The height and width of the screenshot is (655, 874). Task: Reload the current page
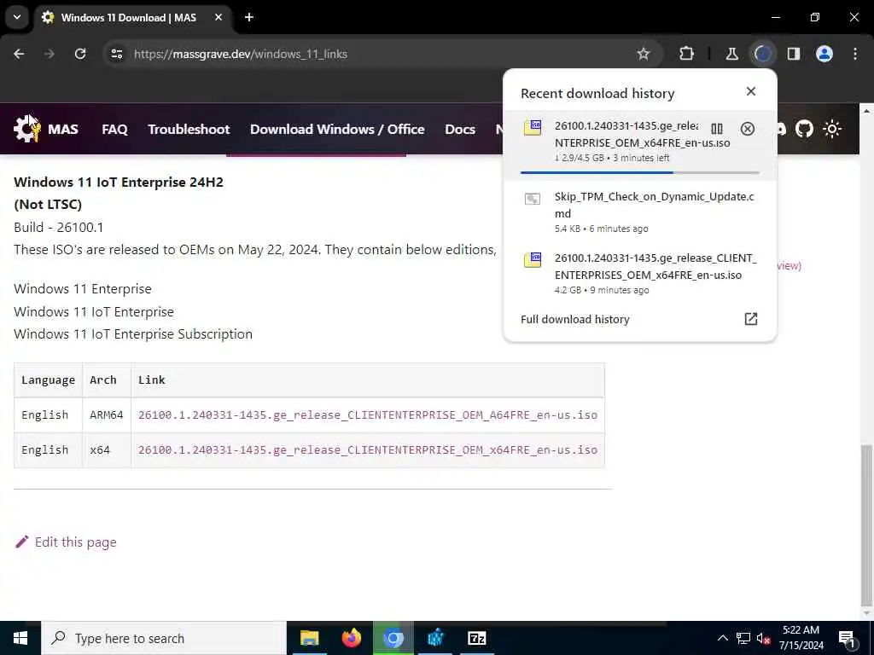[x=80, y=54]
